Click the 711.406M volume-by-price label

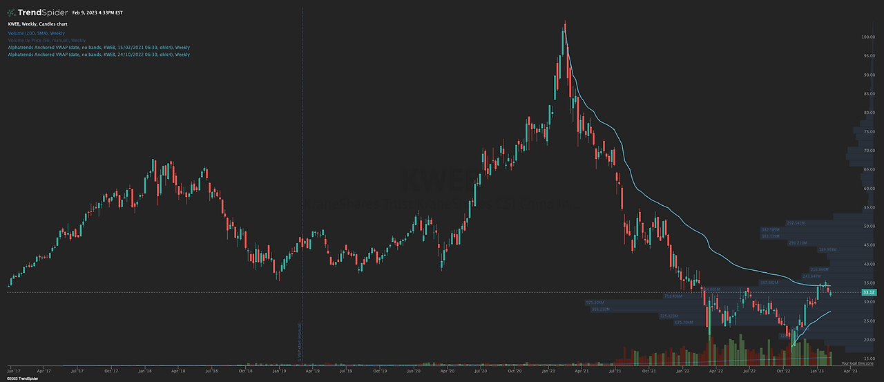point(672,296)
